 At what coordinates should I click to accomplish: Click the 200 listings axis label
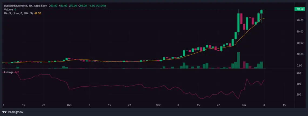[x=299, y=95]
